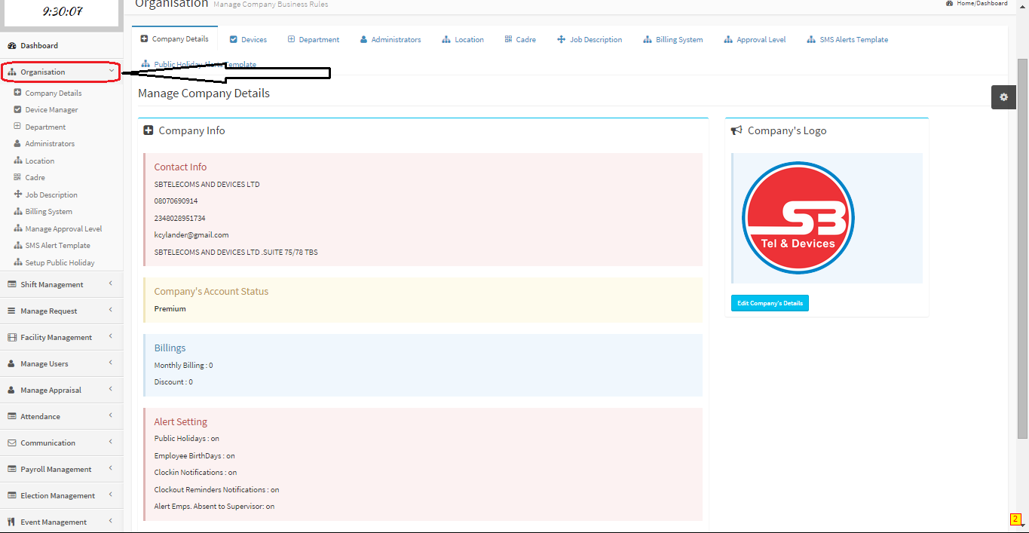Click the Dashboard speedometer icon in sidebar

pos(12,46)
